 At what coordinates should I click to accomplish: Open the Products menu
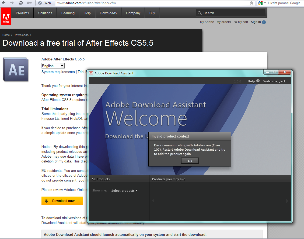22,13
